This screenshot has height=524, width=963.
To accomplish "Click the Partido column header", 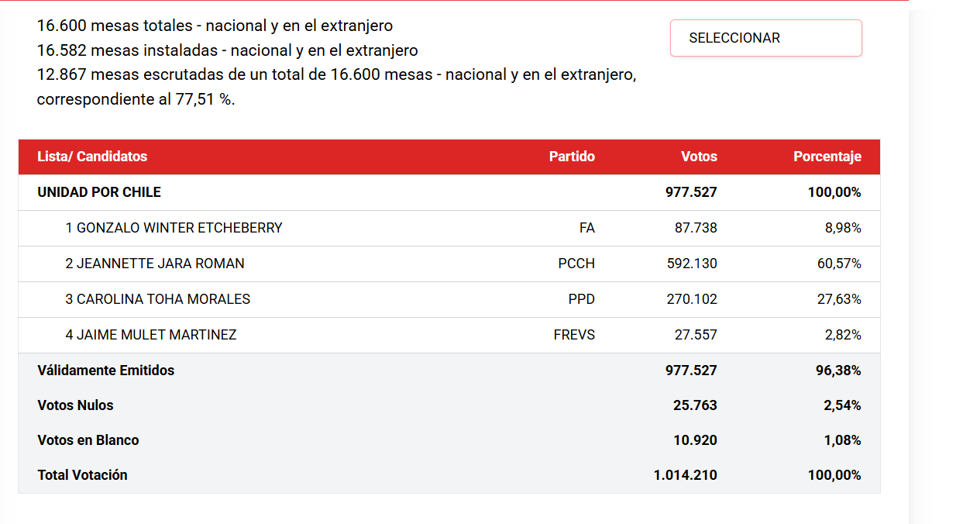I will click(572, 157).
